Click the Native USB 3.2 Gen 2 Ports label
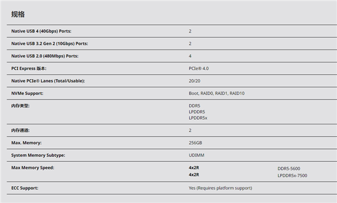Image resolution: width=337 pixels, height=203 pixels. (x=49, y=43)
